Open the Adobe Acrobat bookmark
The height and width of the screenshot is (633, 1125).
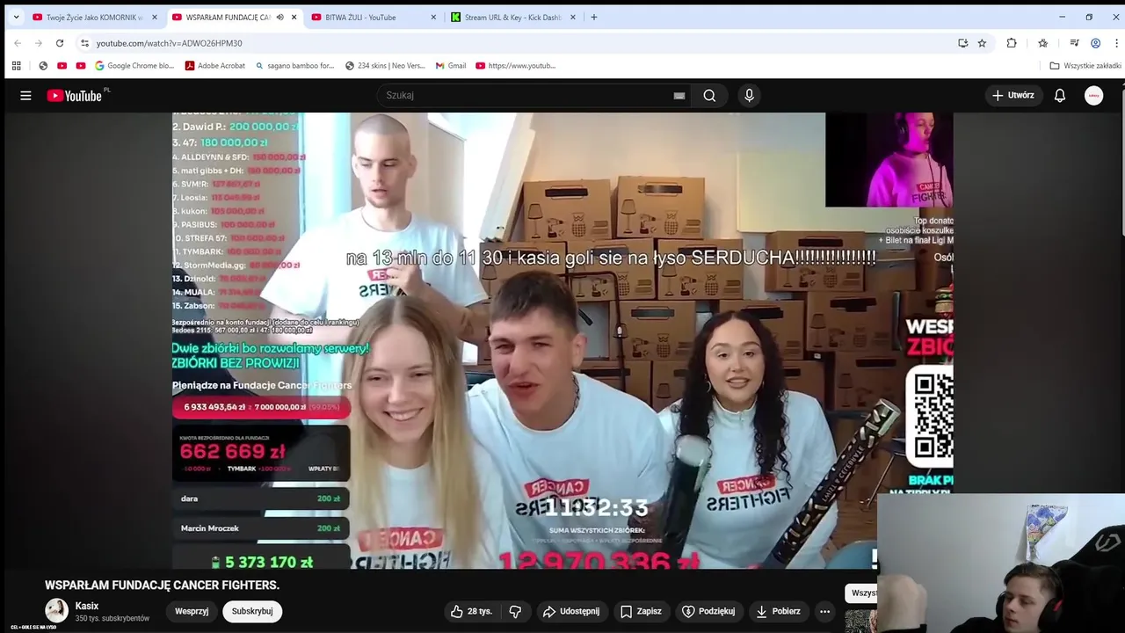coord(214,65)
